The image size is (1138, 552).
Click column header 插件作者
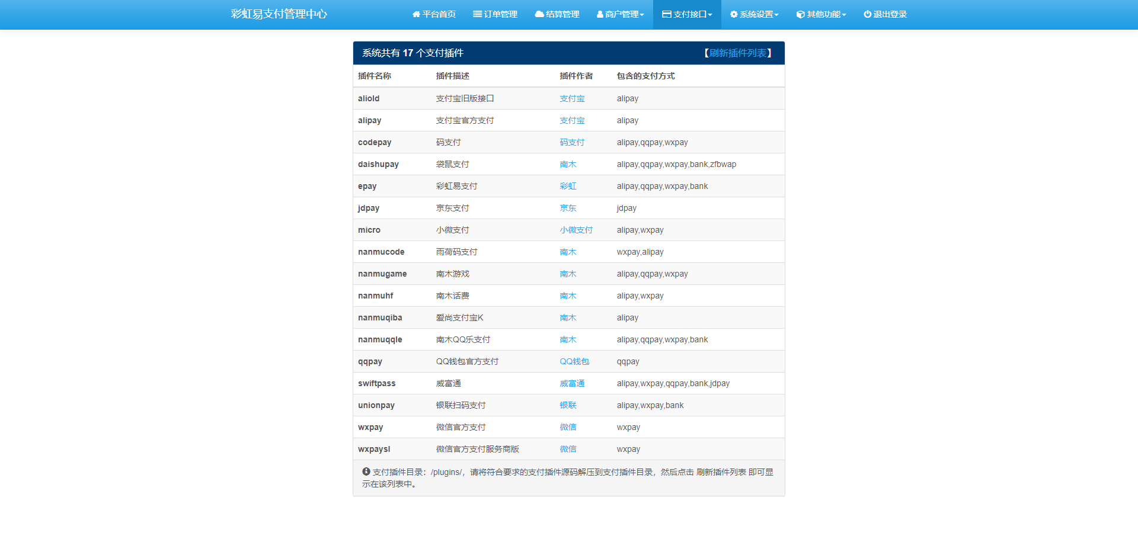[576, 76]
